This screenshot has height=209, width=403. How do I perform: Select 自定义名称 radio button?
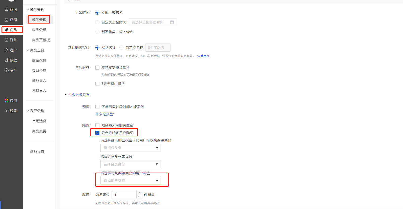point(121,48)
